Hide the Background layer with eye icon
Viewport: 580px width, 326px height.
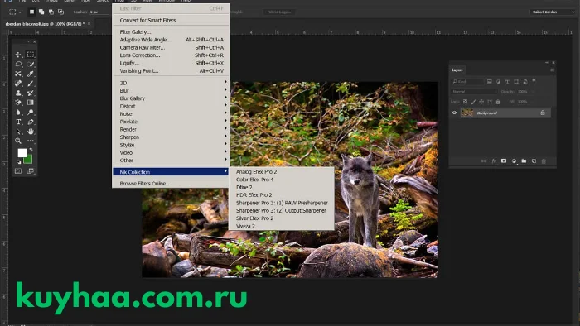pyautogui.click(x=455, y=113)
